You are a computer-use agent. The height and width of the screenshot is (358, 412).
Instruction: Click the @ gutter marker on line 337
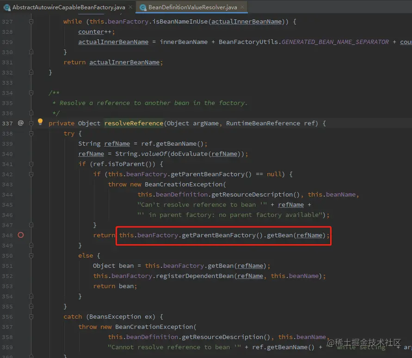(21, 123)
